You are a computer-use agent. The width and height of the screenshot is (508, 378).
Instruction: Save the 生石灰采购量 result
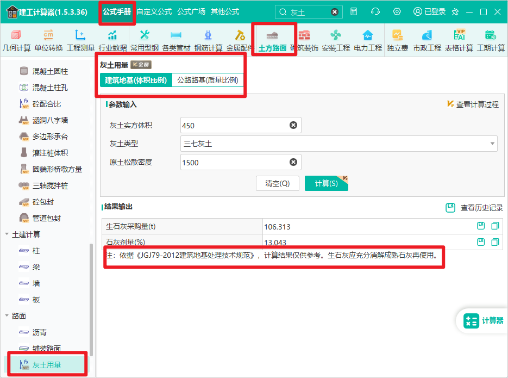481,226
